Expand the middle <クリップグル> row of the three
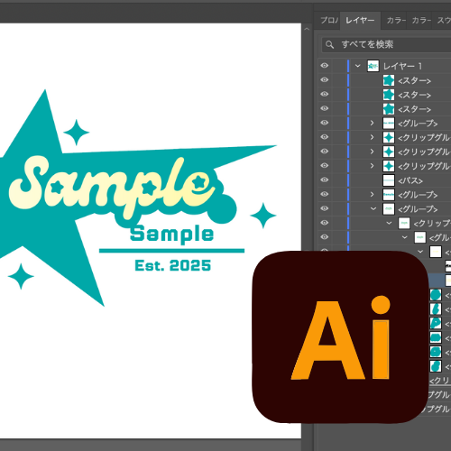Image resolution: width=451 pixels, height=451 pixels. click(x=372, y=152)
